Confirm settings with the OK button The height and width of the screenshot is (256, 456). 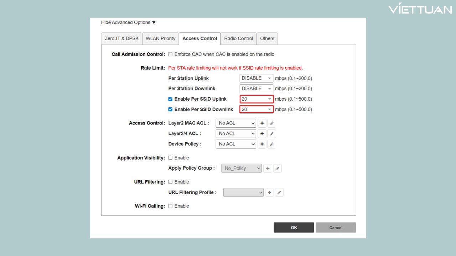click(x=294, y=227)
